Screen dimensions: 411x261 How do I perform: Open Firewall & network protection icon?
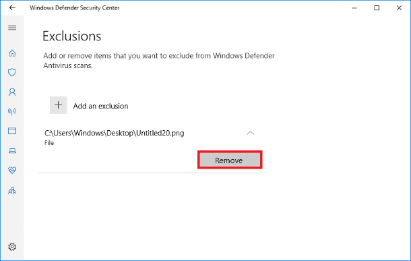pyautogui.click(x=12, y=111)
